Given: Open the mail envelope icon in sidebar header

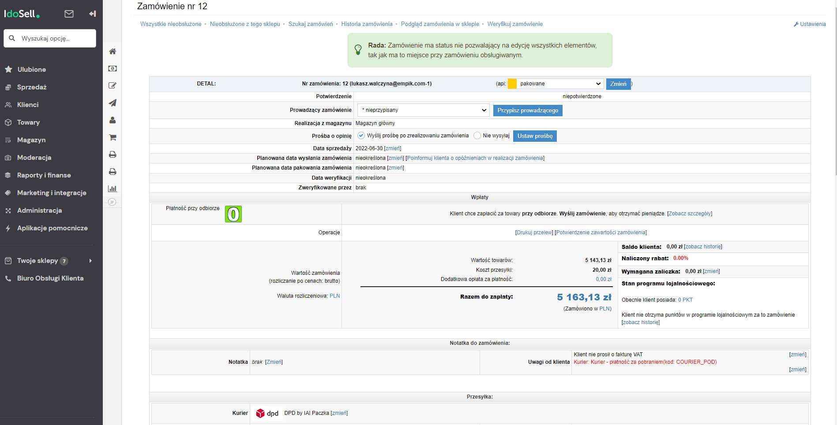Looking at the screenshot, I should pyautogui.click(x=69, y=14).
